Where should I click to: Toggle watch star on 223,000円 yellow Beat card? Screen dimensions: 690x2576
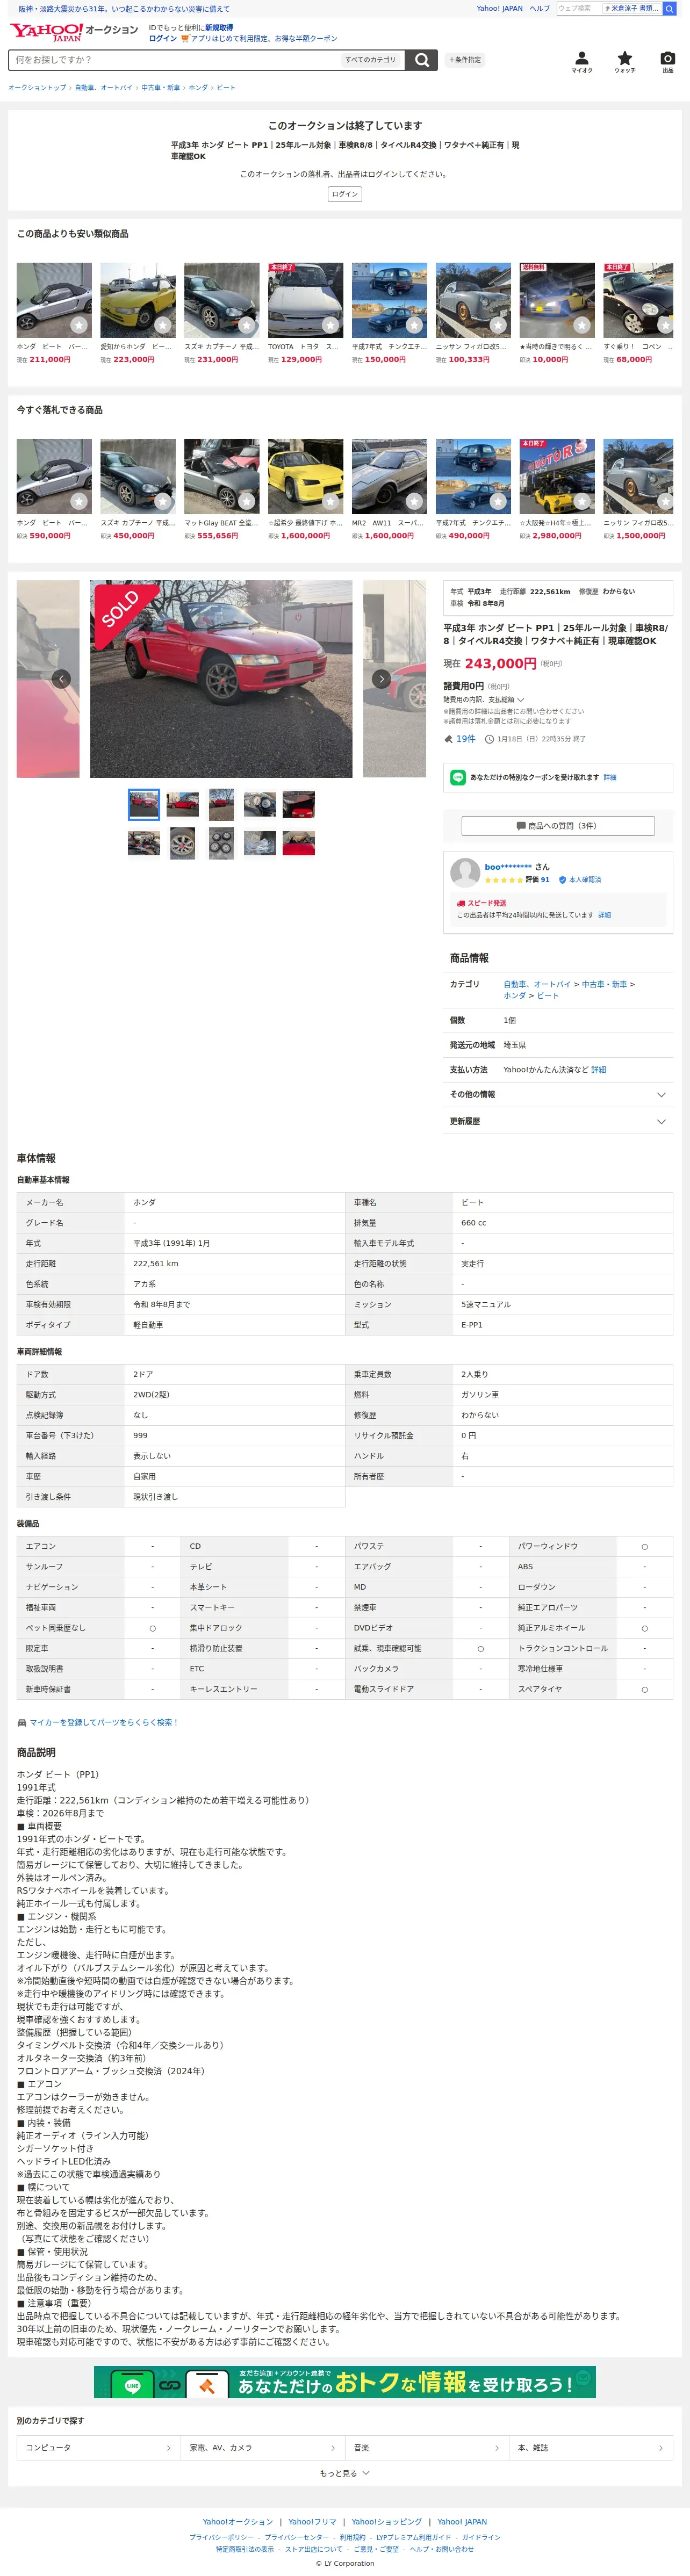(163, 325)
